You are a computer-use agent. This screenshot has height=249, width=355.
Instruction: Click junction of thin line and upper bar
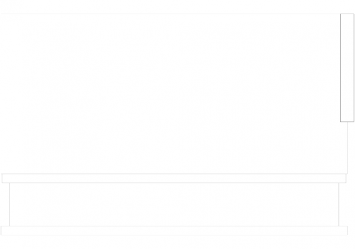coord(347,174)
